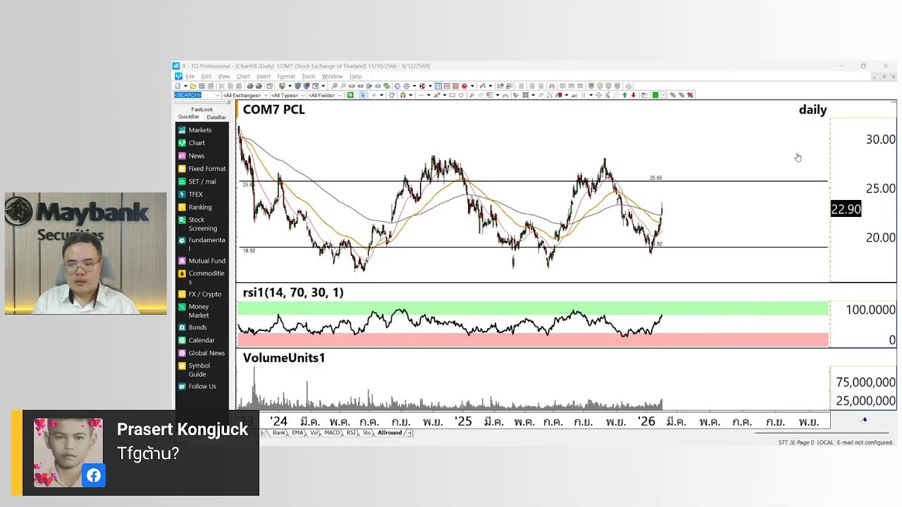This screenshot has width=902, height=507.
Task: Select SET / mai in the sidebar
Action: click(x=202, y=182)
